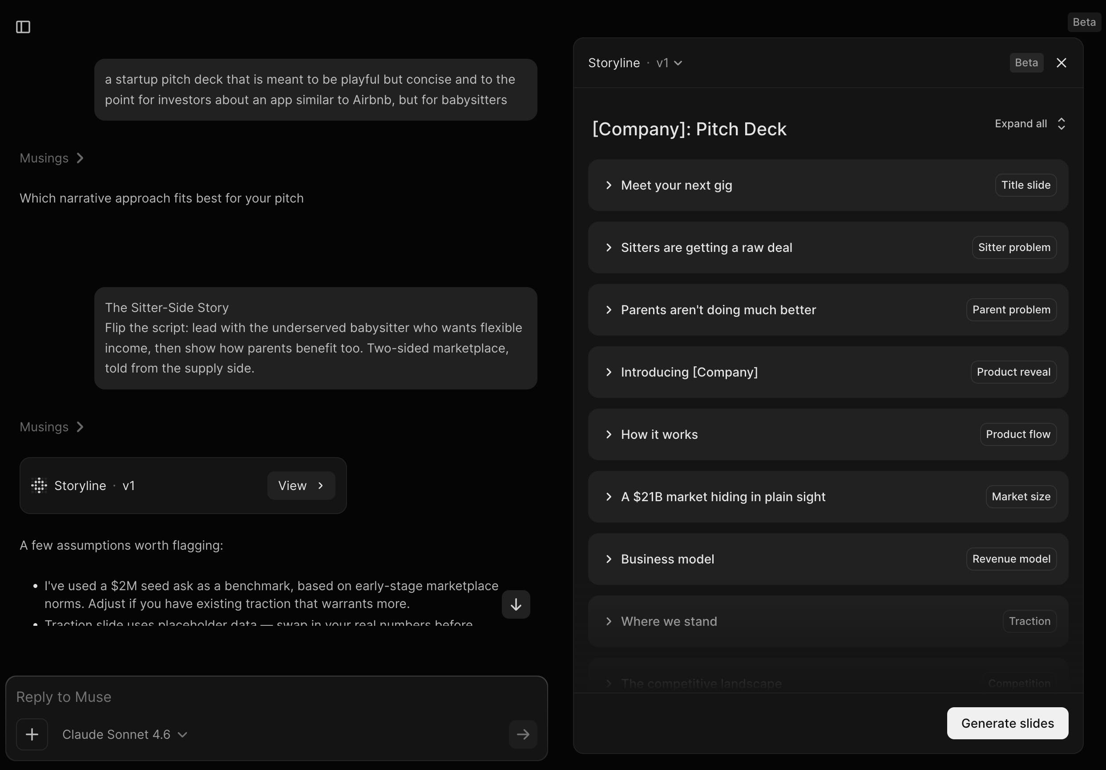Click the Generate slides button
This screenshot has width=1106, height=770.
(x=1007, y=723)
